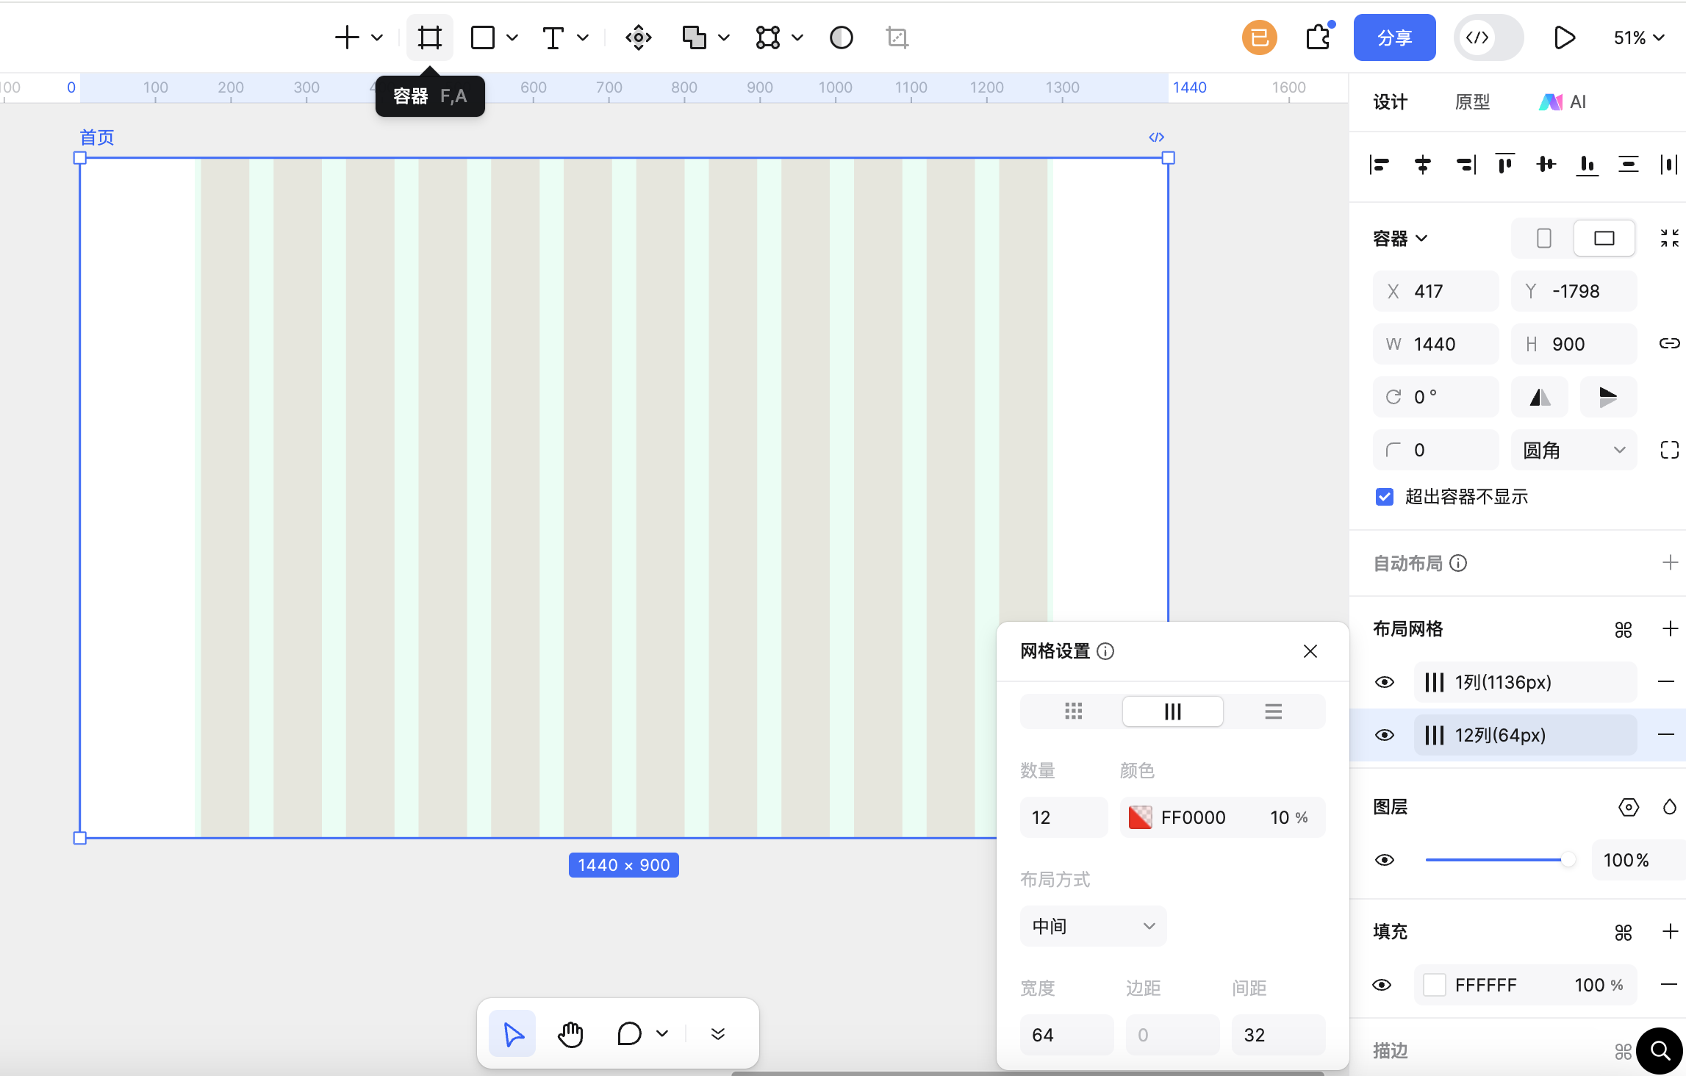Add a new layout grid
Viewport: 1686px width, 1076px height.
(1671, 629)
